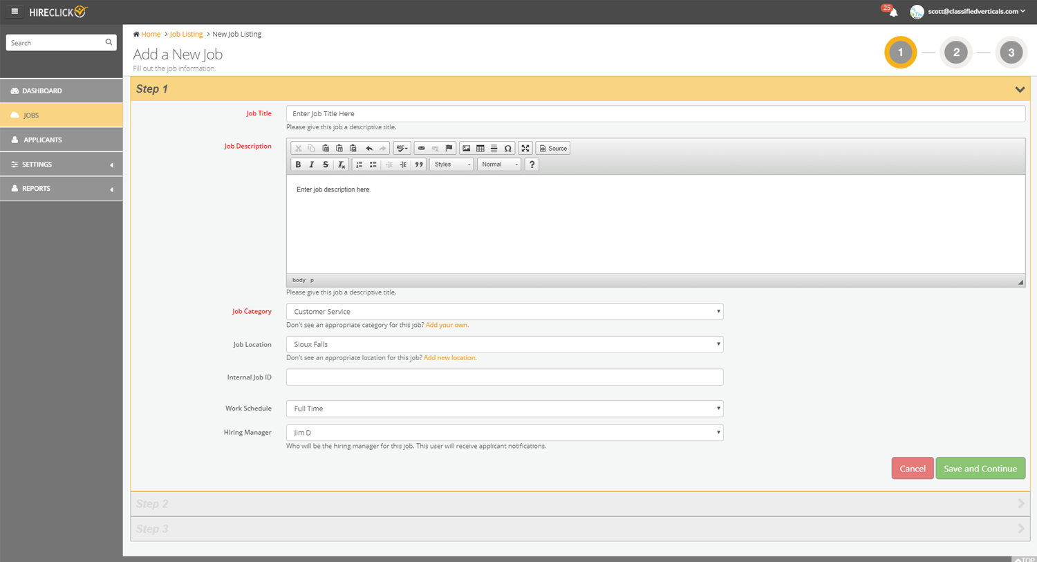
Task: Go to Home breadcrumb link
Action: 151,34
